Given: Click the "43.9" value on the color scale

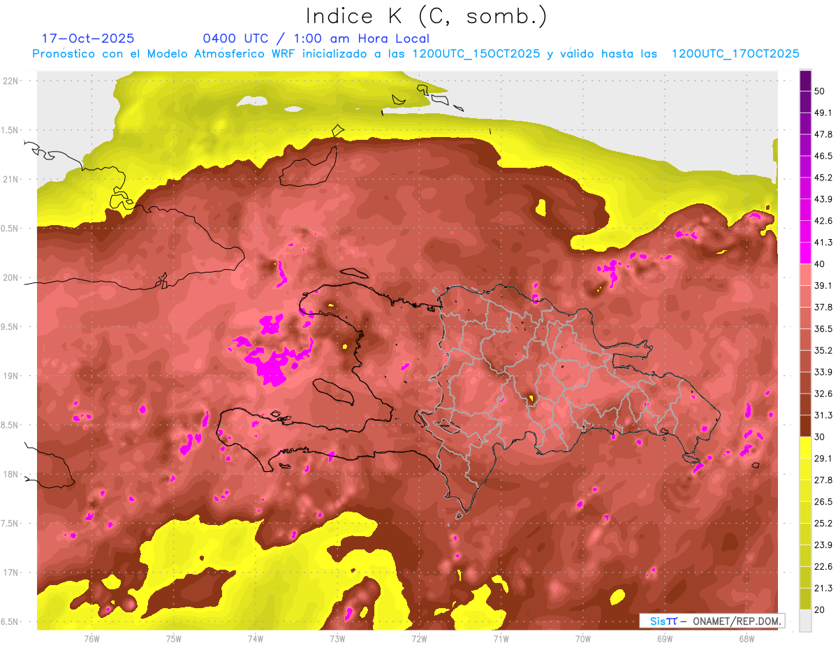Looking at the screenshot, I should [823, 200].
